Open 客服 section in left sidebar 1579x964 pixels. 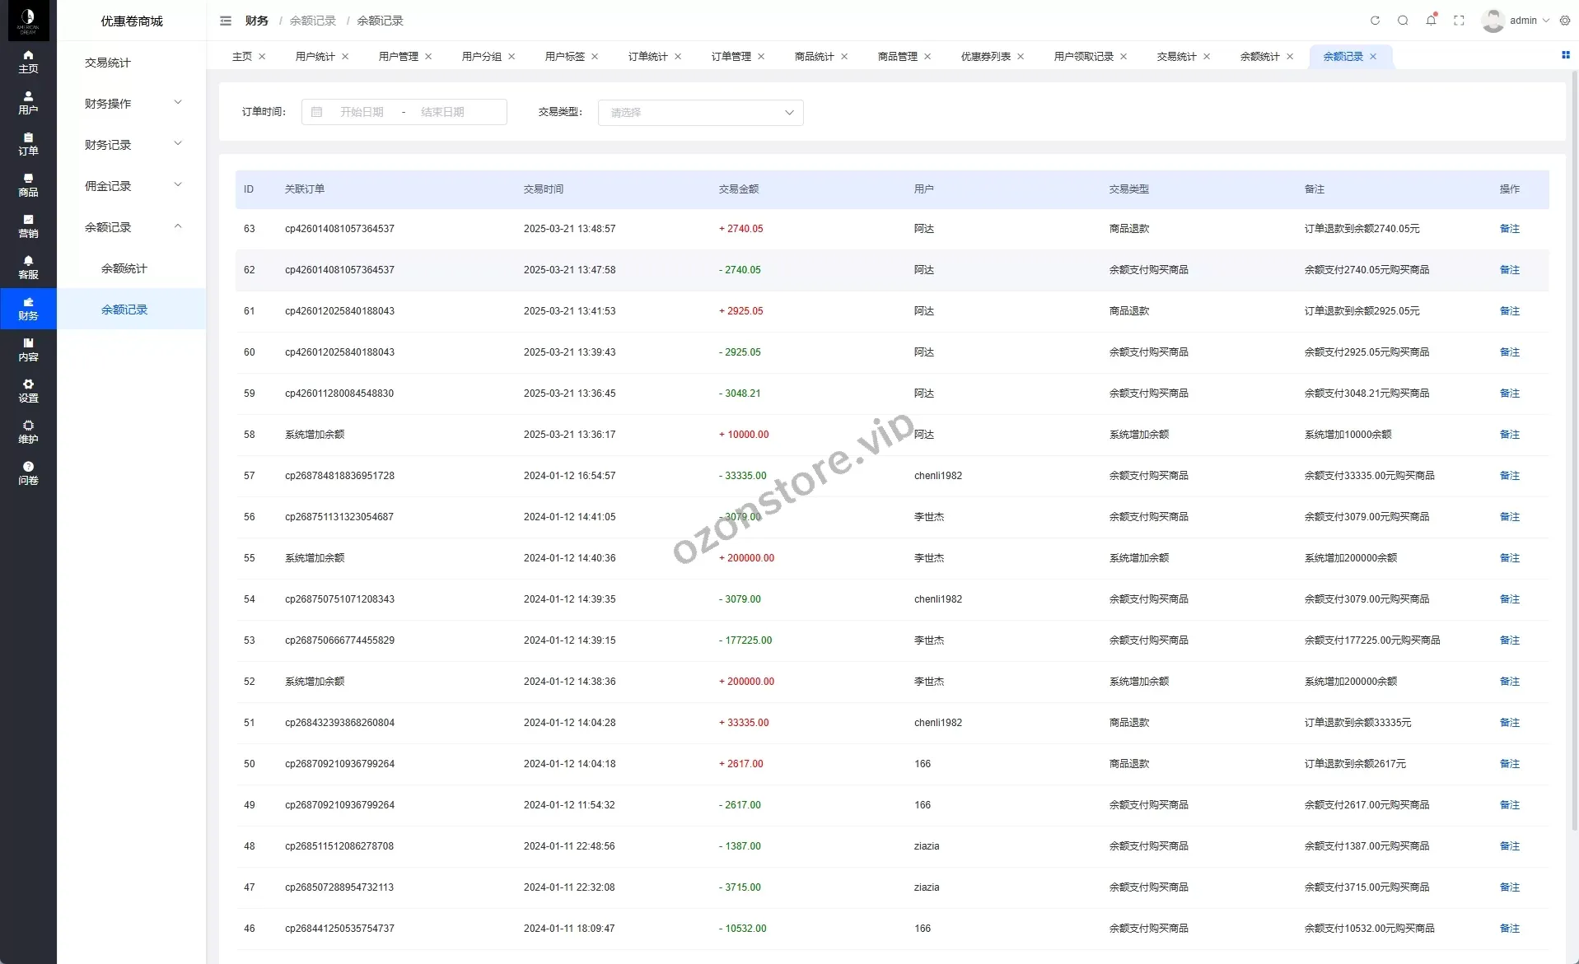28,268
